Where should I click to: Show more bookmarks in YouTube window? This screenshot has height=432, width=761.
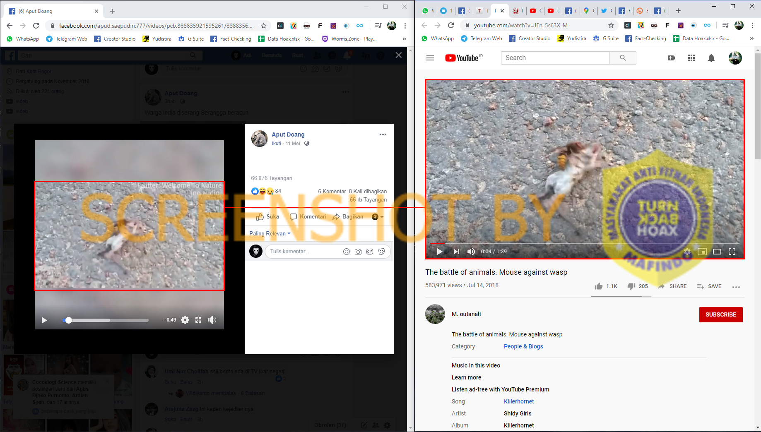coord(752,38)
